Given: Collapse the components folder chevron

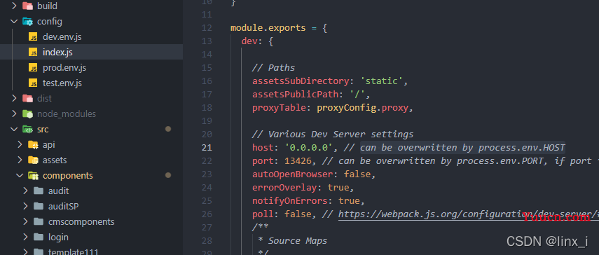Looking at the screenshot, I should (20, 176).
